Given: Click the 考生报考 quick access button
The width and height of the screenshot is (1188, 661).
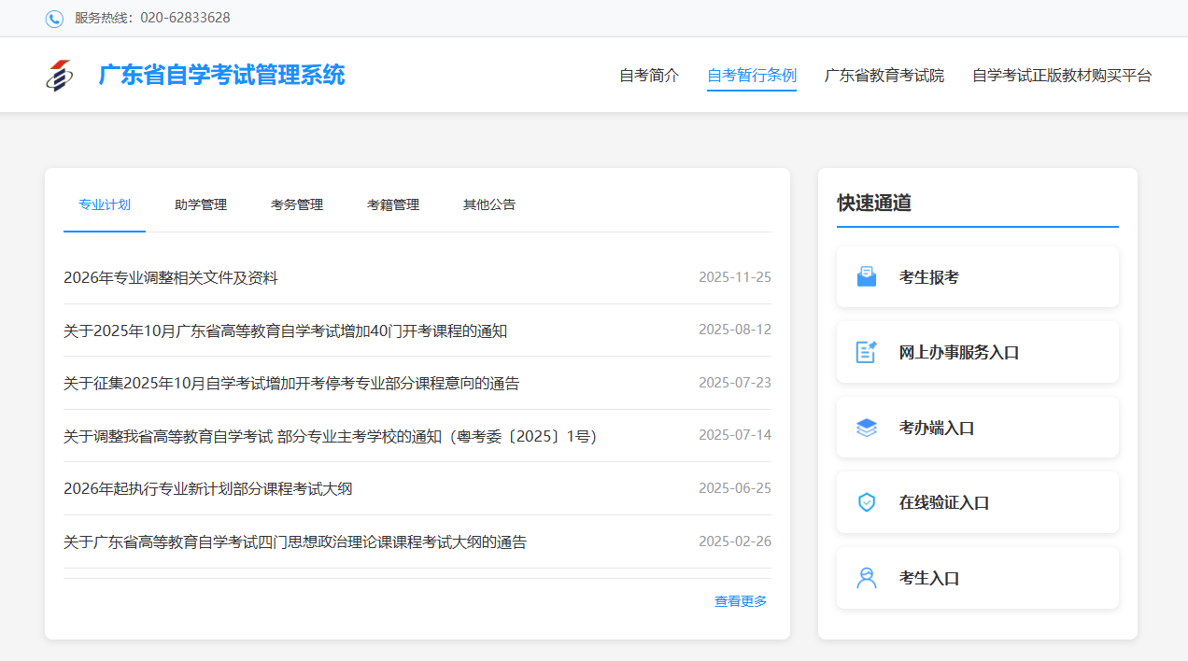Looking at the screenshot, I should coord(977,277).
